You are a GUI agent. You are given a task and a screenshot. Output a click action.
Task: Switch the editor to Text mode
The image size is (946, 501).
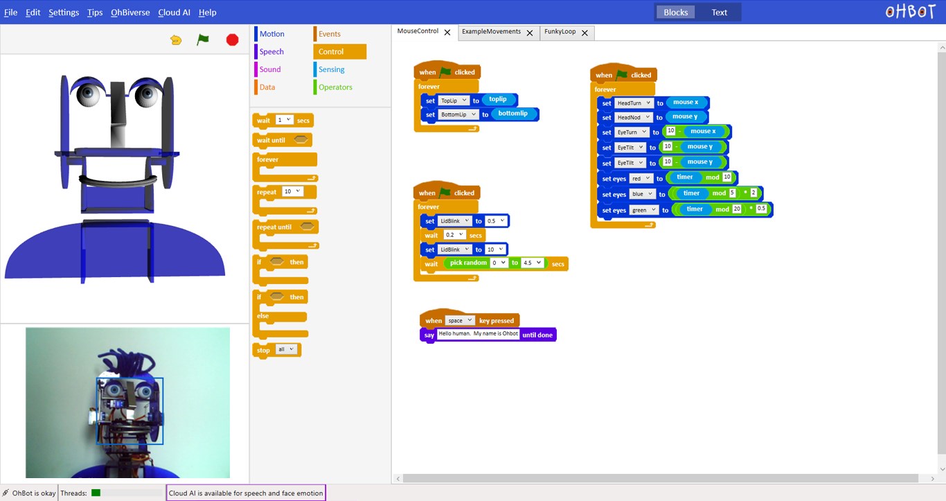coord(719,12)
